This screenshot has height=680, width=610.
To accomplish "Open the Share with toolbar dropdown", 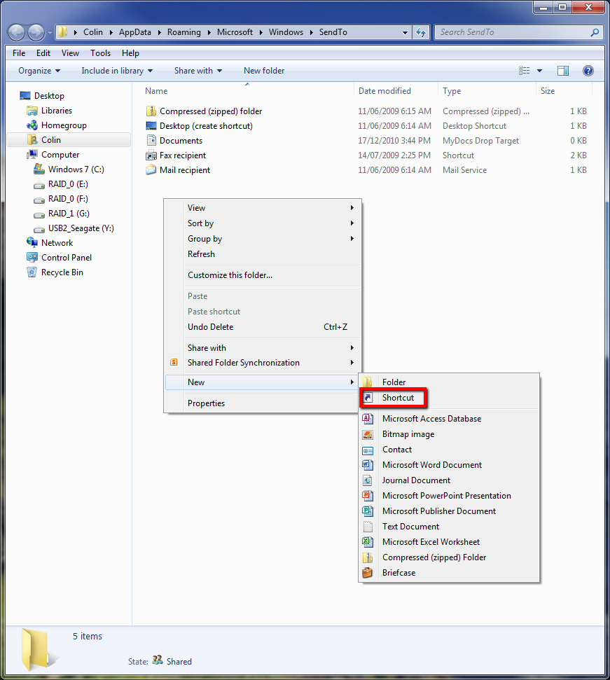I will coord(198,71).
